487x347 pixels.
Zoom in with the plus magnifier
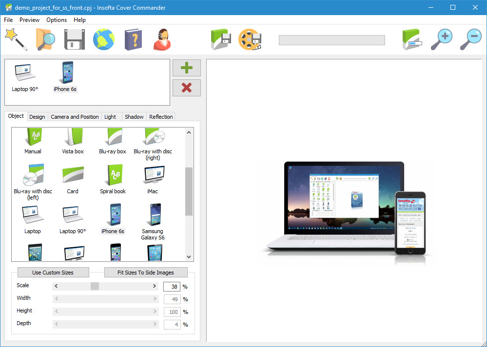point(441,39)
